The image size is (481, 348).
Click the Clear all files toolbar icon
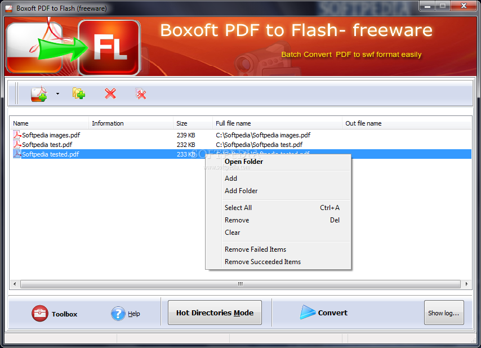pyautogui.click(x=141, y=94)
